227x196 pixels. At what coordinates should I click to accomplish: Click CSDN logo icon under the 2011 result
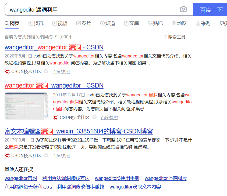click(56, 117)
